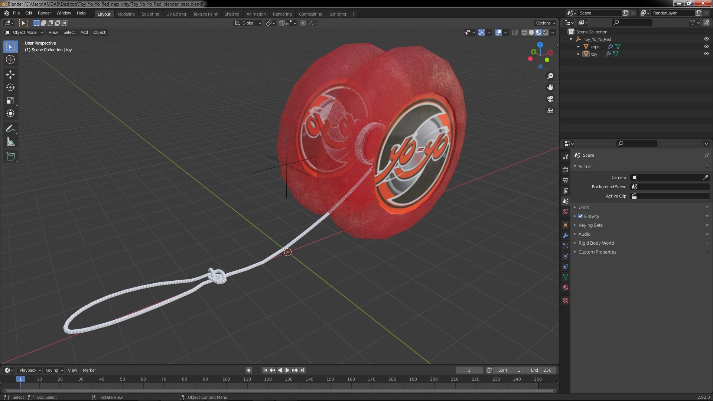Open the Physics properties tab
Image resolution: width=713 pixels, height=401 pixels.
click(566, 256)
